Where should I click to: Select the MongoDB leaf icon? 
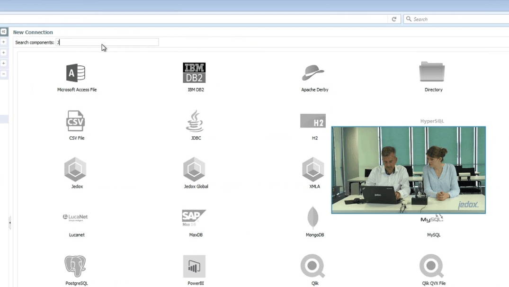click(x=313, y=217)
